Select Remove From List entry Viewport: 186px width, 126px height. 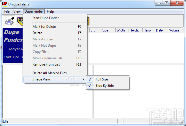(55, 64)
